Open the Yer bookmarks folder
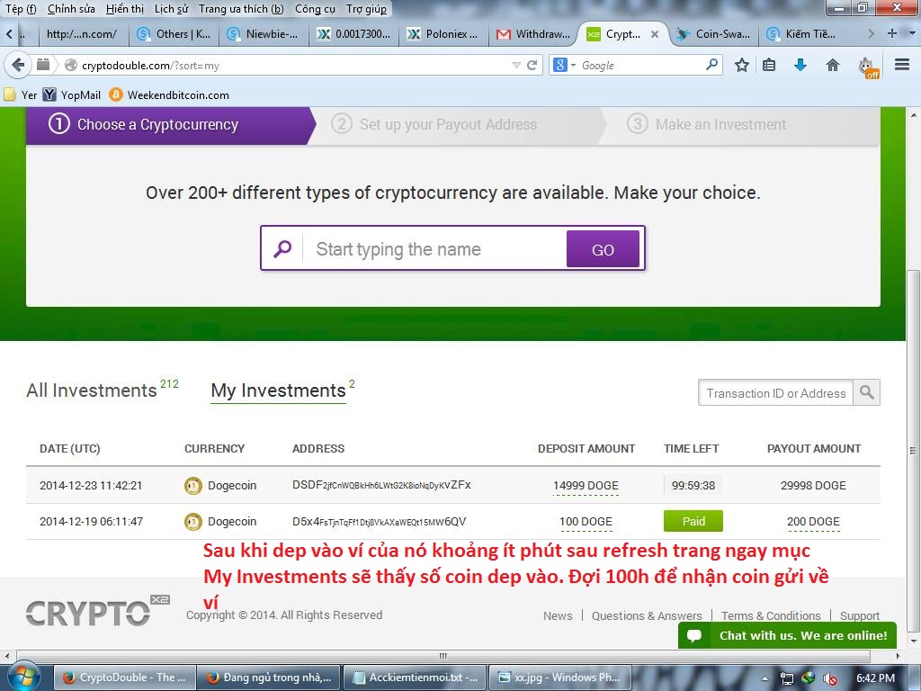The image size is (921, 691). pos(20,94)
